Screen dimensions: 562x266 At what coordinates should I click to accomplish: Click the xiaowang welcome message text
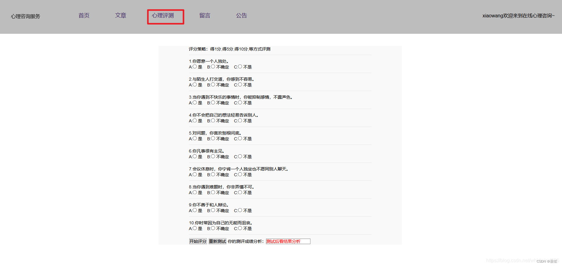click(518, 16)
